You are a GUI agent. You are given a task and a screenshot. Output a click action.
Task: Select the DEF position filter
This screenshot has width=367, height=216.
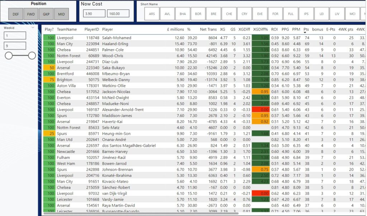pyautogui.click(x=16, y=14)
